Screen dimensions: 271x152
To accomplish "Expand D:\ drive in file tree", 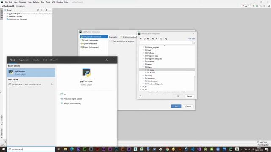I will pos(141,87).
